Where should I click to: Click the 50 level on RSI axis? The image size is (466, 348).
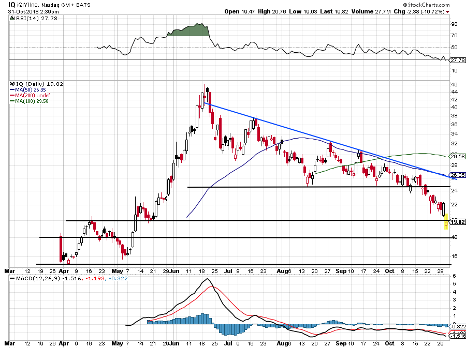tap(454, 48)
